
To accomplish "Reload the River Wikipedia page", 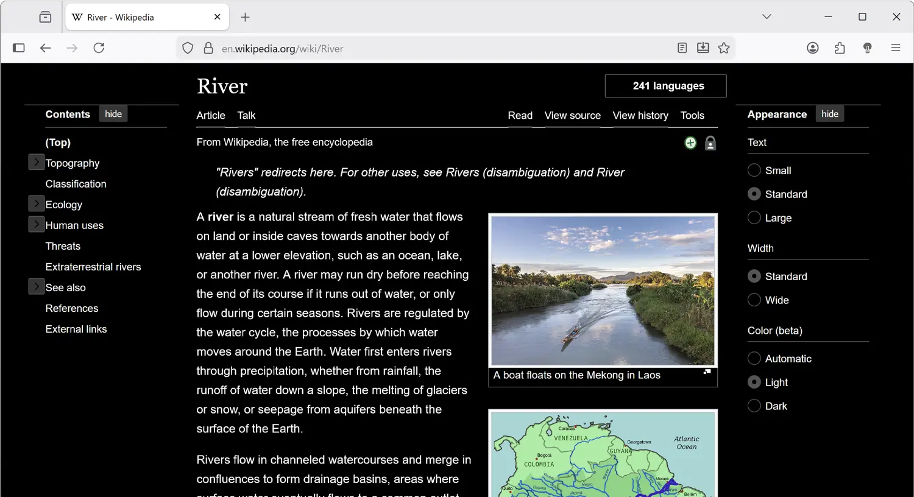I will (x=99, y=48).
